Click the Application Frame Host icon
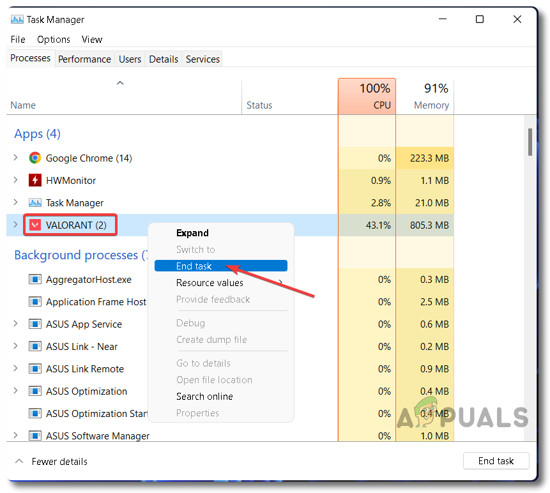This screenshot has height=493, width=550. pyautogui.click(x=34, y=302)
